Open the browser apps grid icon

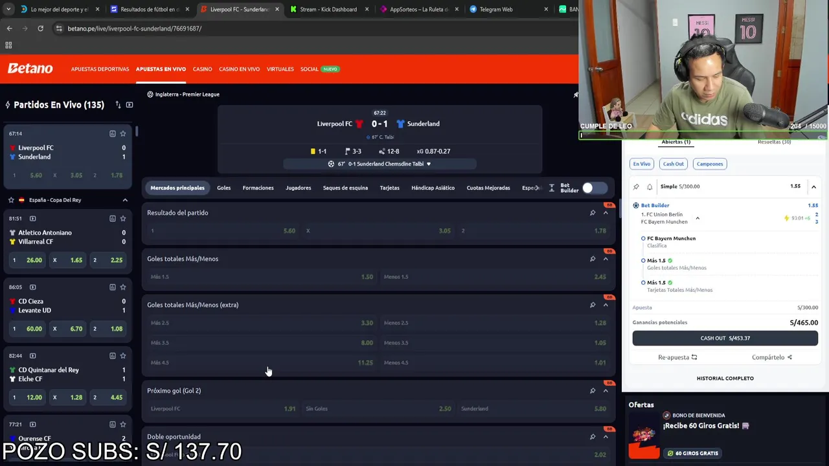[8, 45]
